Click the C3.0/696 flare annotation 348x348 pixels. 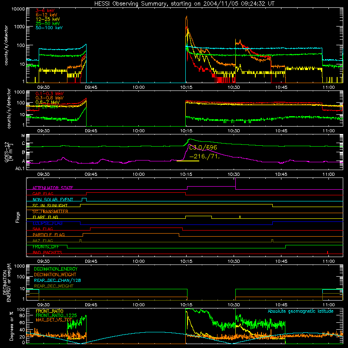pos(203,147)
